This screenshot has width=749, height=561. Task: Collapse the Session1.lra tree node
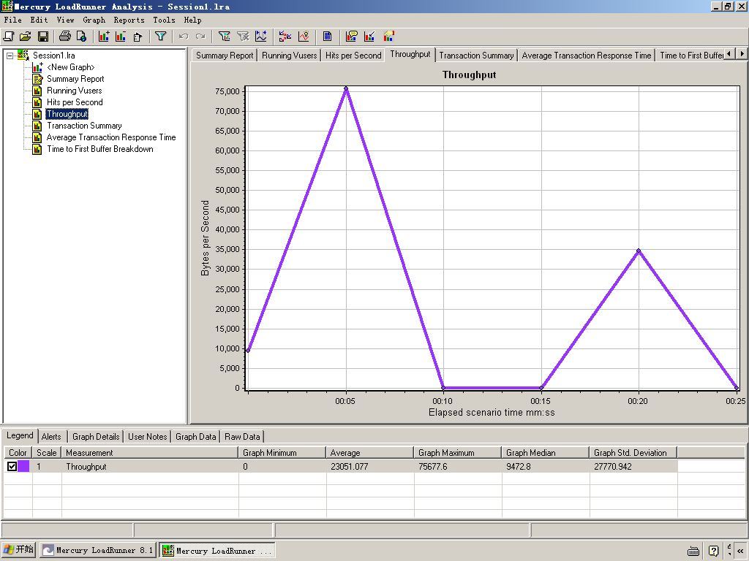(10, 56)
